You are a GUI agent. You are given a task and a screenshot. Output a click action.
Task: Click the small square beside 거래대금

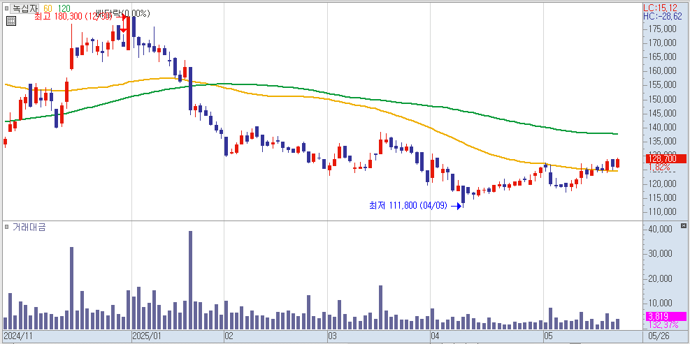[x=6, y=227]
